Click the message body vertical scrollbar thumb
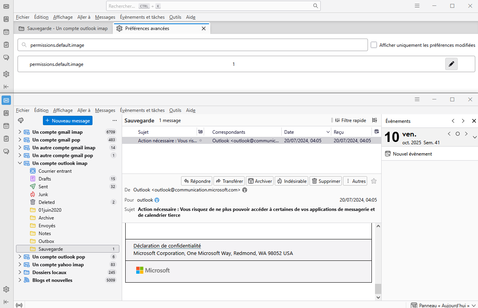The image size is (478, 308). tap(377, 289)
